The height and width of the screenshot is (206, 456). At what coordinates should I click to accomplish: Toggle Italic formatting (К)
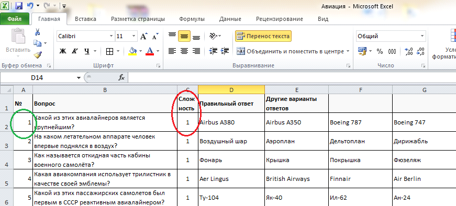tap(74, 51)
